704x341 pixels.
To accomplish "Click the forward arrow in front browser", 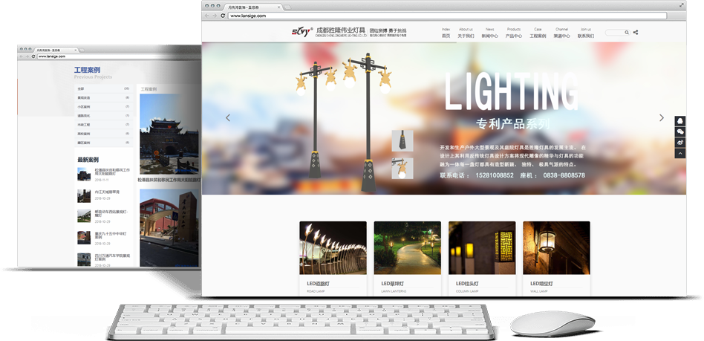I will point(215,16).
